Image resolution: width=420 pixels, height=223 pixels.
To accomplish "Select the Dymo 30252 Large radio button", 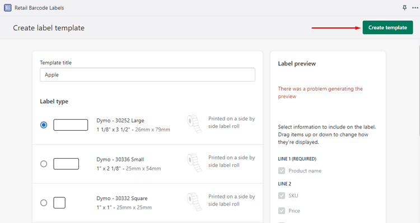I will (x=44, y=125).
